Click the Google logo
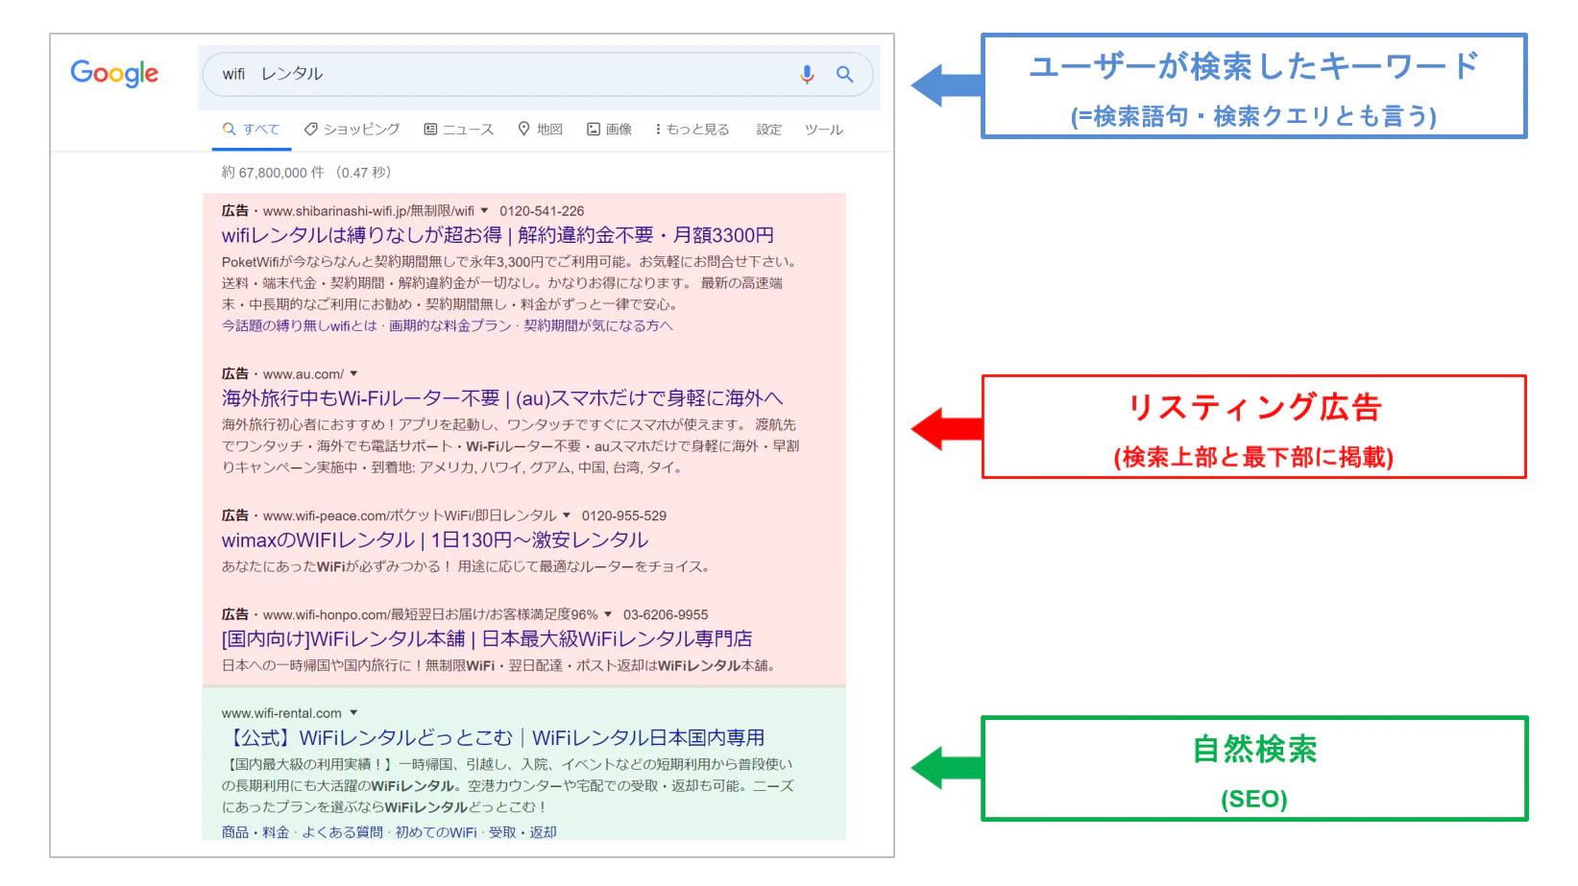This screenshot has width=1578, height=886. click(x=114, y=74)
